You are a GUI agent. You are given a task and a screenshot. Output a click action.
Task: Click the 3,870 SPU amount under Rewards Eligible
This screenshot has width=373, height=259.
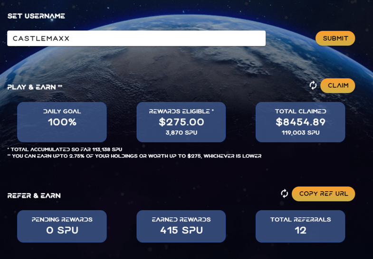click(x=182, y=133)
